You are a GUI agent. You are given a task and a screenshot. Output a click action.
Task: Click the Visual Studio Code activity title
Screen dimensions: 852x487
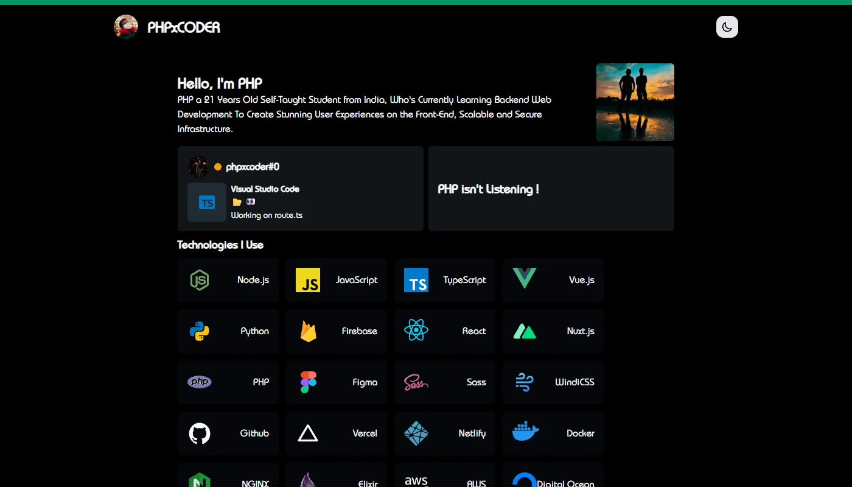coord(265,189)
